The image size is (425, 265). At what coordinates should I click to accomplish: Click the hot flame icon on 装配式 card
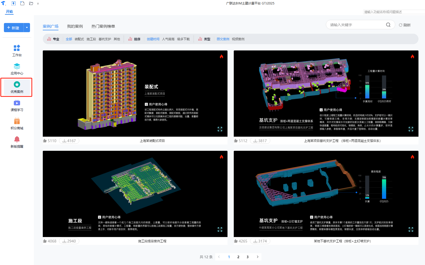(x=222, y=56)
